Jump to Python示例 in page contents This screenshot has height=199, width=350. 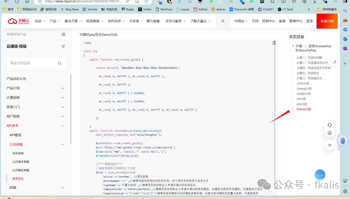pyautogui.click(x=304, y=109)
